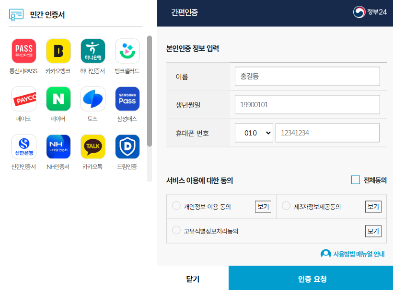Click the phone number input field
The image size is (393, 290).
pyautogui.click(x=327, y=133)
